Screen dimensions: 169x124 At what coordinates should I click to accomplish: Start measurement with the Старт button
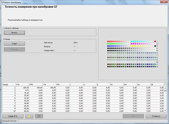point(14,43)
